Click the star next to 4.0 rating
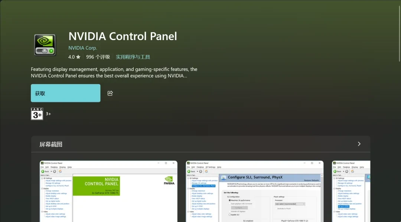This screenshot has height=222, width=401. [78, 57]
